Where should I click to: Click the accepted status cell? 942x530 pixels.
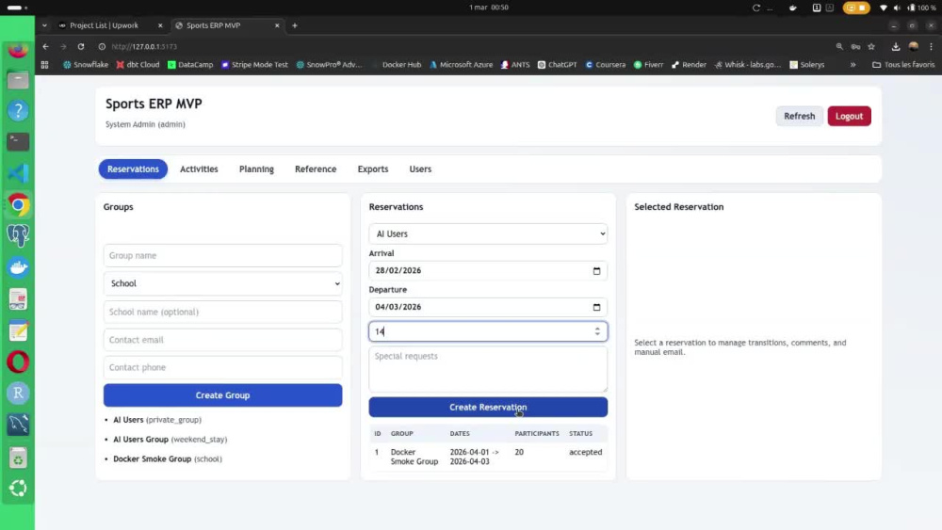585,452
